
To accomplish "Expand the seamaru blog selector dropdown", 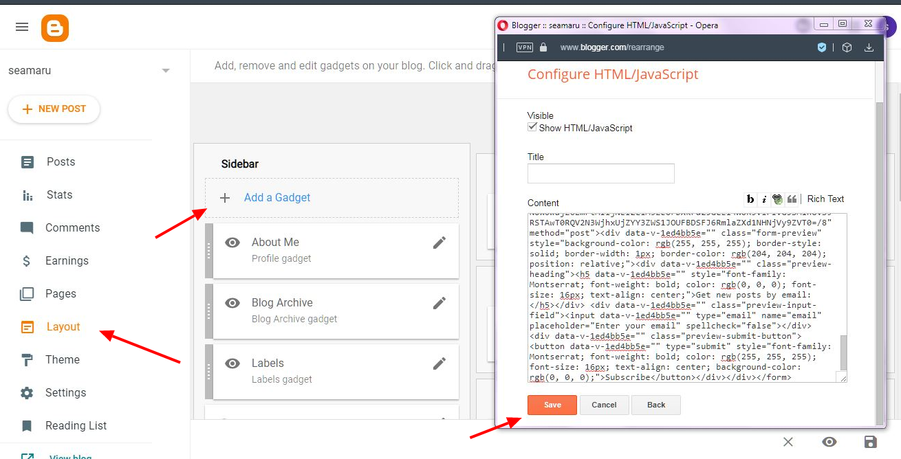I will 165,69.
